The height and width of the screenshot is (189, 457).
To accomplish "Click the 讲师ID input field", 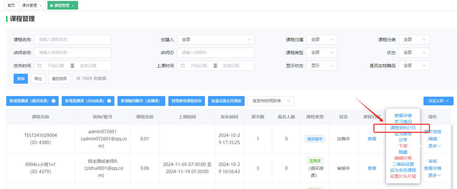I will point(215,53).
